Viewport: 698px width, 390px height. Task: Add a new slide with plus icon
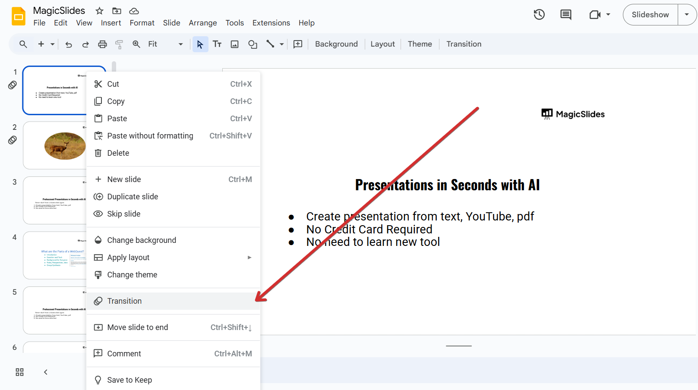coord(41,44)
